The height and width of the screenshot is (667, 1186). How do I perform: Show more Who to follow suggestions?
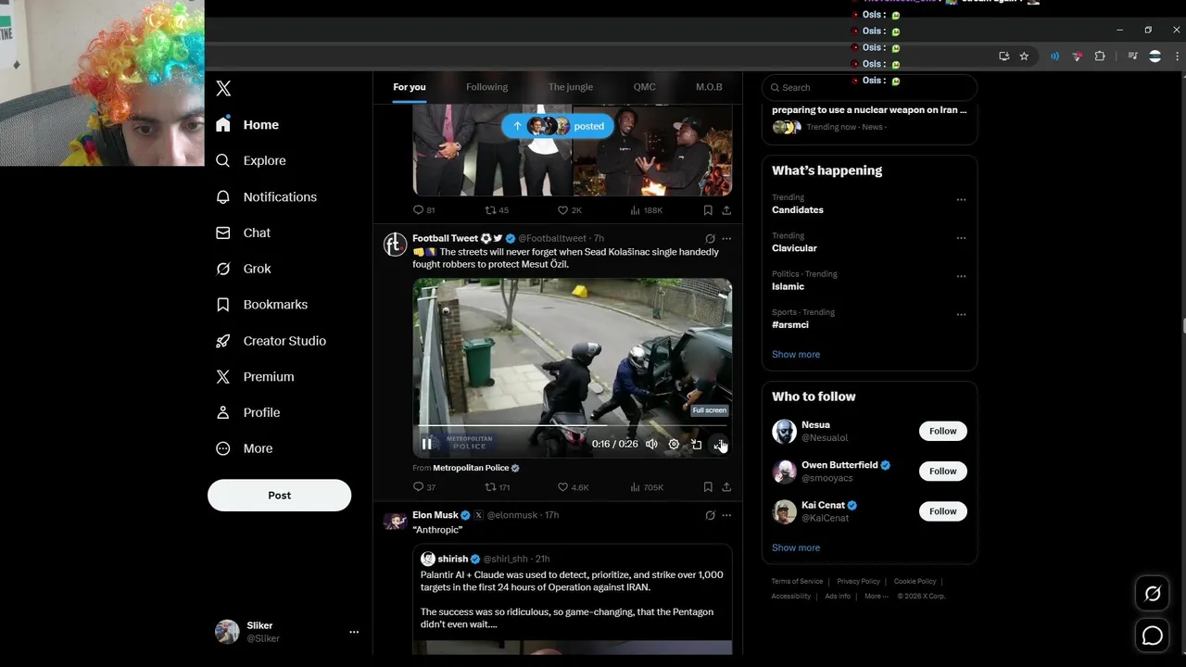pyautogui.click(x=796, y=547)
